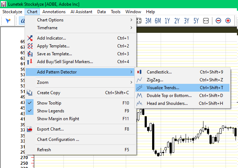Select ZigZag... pattern detector
Viewport: 238px width, 168px height.
pyautogui.click(x=182, y=80)
